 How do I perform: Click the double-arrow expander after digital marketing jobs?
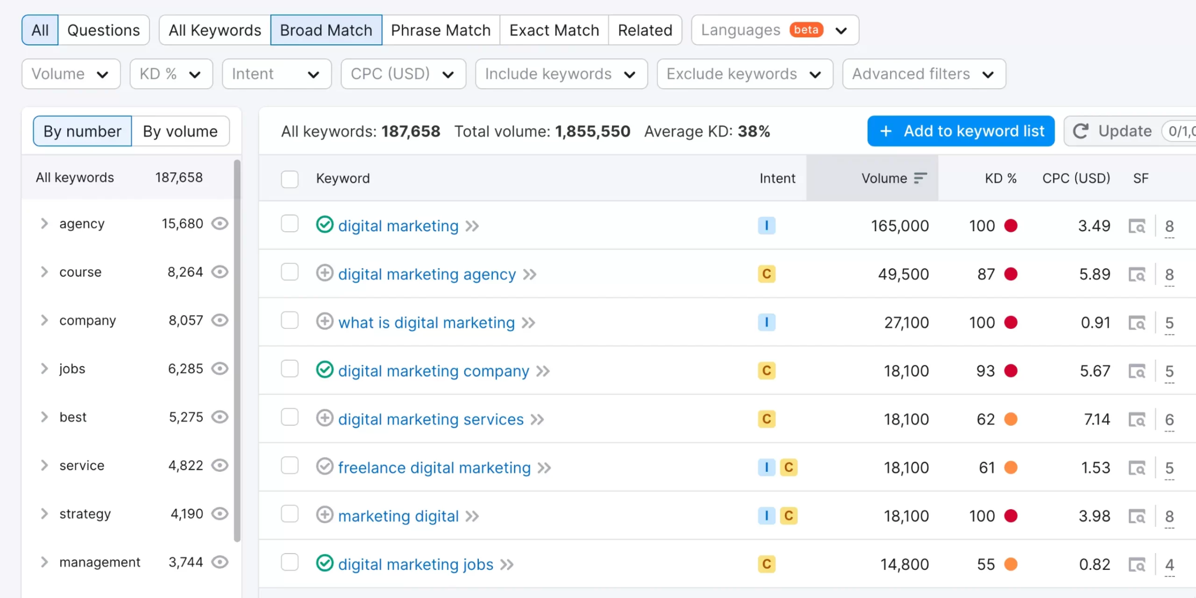coord(507,564)
